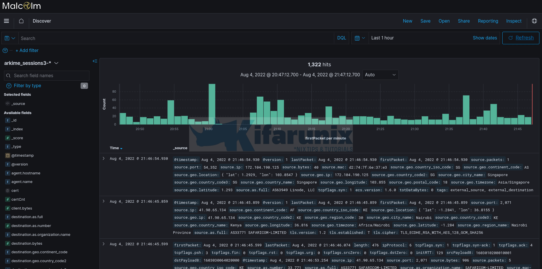Screen dimensions: 542x269
Task: Open the help/newsfeed icon in top bar
Action: point(534,21)
